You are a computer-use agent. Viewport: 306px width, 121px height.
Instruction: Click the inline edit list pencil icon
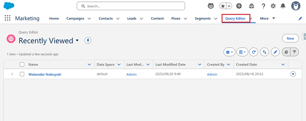tap(275, 52)
